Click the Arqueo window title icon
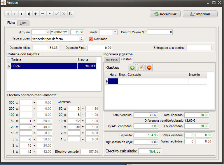 [3, 3]
